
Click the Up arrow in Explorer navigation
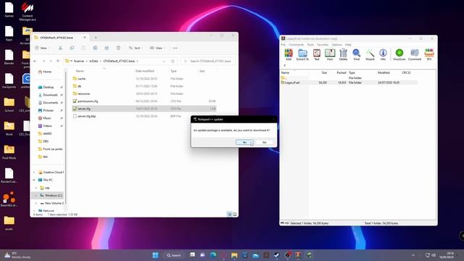[58, 61]
